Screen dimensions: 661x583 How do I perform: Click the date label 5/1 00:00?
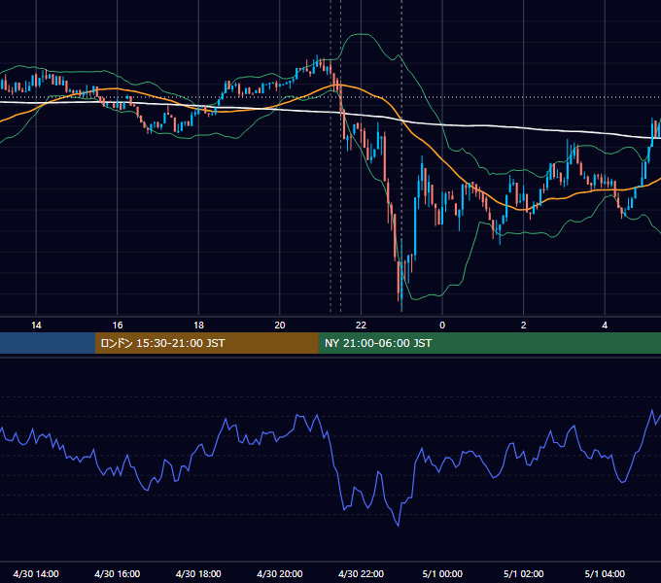tap(442, 573)
